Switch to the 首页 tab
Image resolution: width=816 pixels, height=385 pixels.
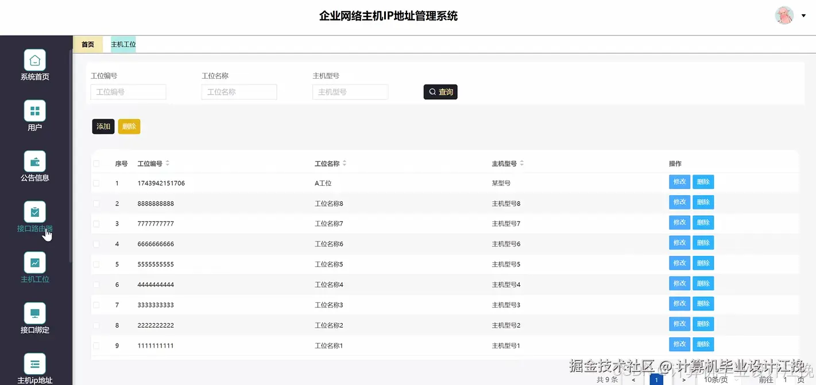(88, 44)
